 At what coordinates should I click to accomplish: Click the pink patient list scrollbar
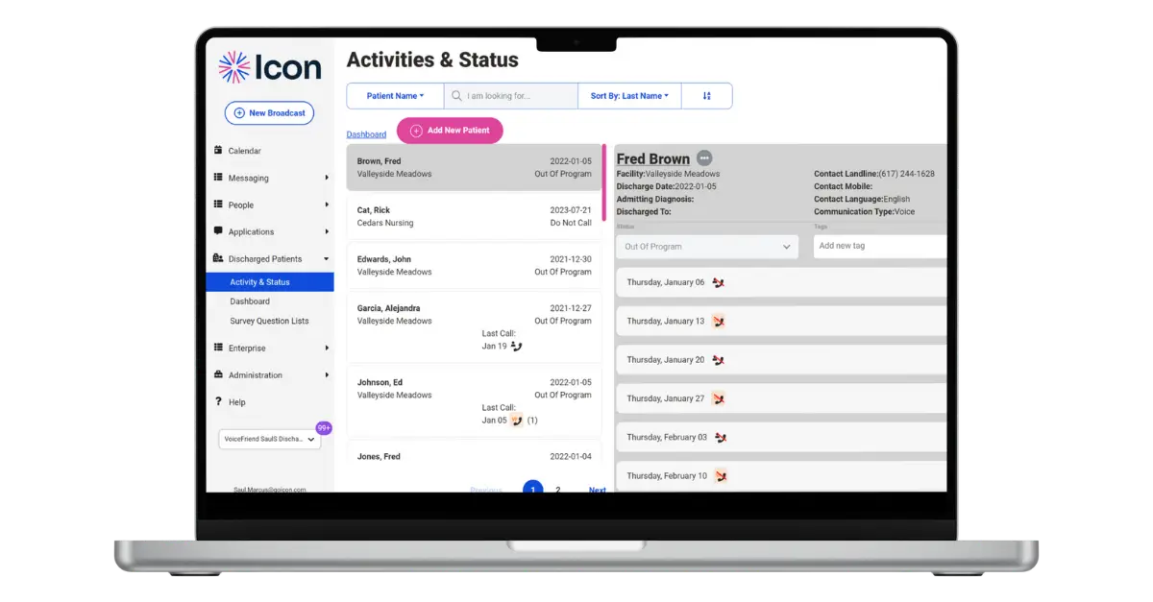[x=603, y=182]
